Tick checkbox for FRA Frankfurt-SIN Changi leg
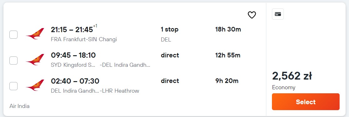 [13, 35]
